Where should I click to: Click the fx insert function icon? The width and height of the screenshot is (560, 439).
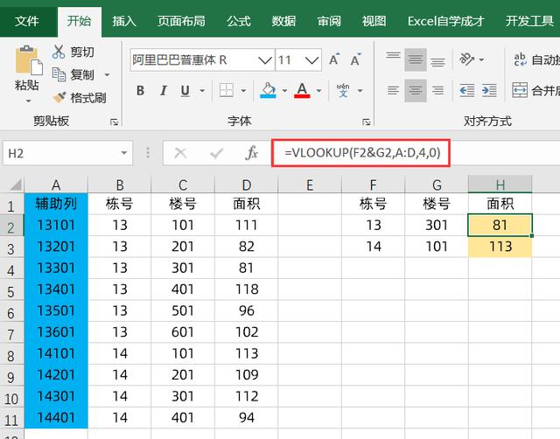252,153
